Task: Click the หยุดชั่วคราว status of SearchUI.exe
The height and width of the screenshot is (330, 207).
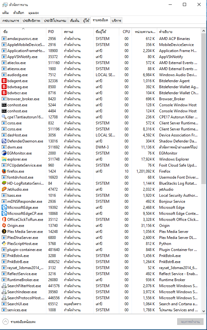Action: point(73,304)
